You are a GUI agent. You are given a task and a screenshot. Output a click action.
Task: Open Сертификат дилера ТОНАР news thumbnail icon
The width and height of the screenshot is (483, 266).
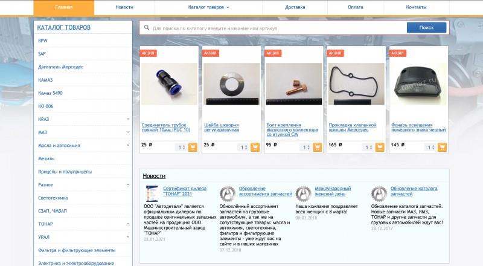click(x=152, y=193)
